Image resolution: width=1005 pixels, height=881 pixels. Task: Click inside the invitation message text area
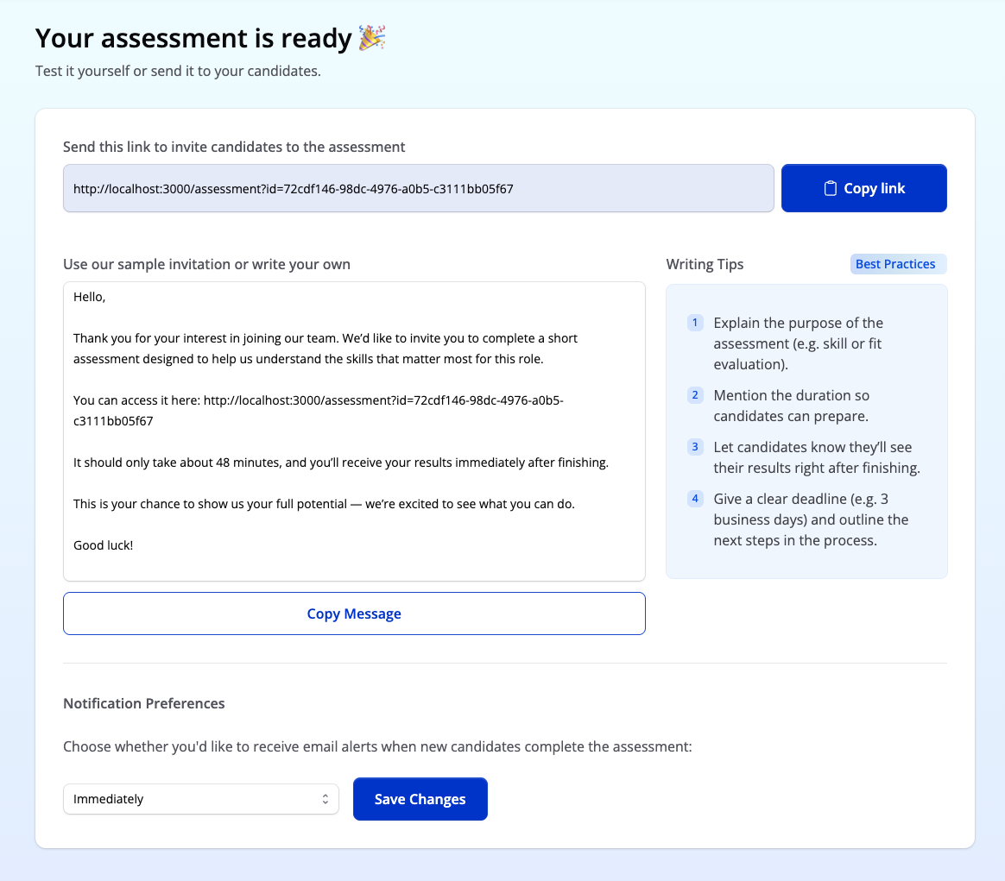tap(354, 431)
